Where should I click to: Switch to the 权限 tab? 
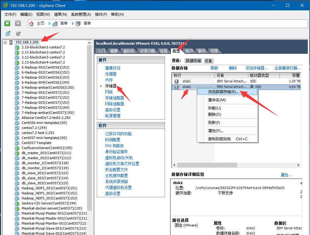(214, 51)
